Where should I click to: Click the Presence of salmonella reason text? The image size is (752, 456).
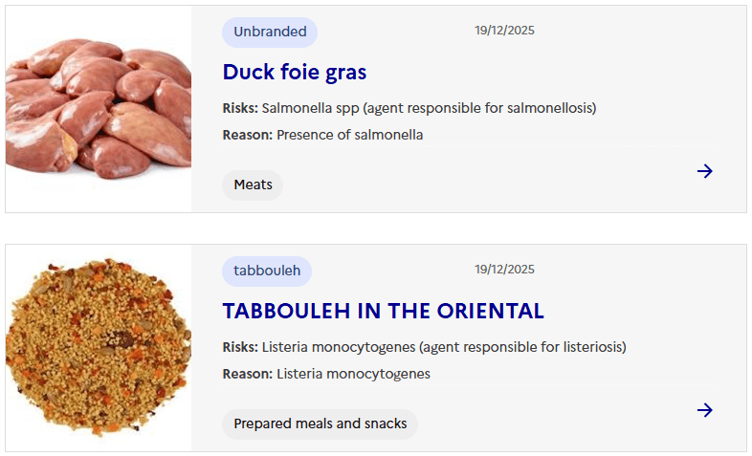point(349,135)
